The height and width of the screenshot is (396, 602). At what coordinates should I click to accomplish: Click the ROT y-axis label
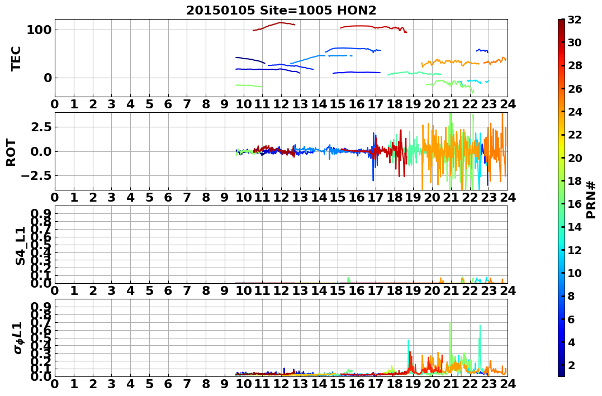11,152
